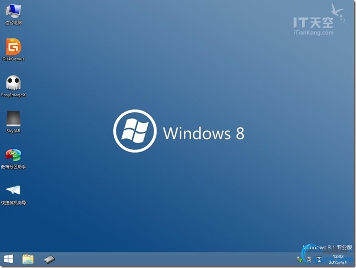Viewport: 356px width, 268px height.
Task: Open File Explorer from the taskbar
Action: point(28,259)
